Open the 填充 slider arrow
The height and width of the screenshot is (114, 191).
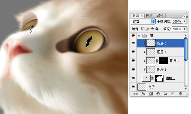(185, 29)
